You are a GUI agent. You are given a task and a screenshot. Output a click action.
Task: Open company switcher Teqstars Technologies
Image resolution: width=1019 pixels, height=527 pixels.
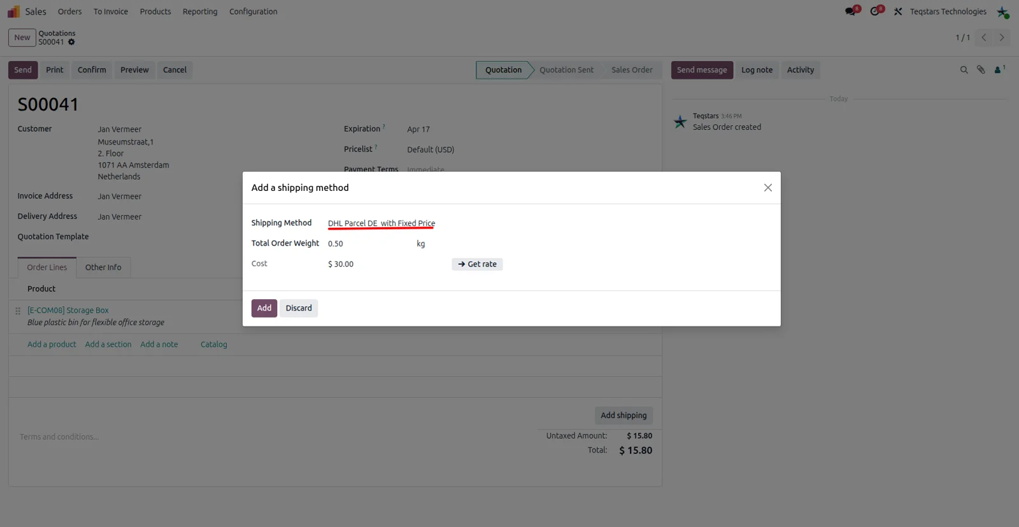pyautogui.click(x=948, y=11)
